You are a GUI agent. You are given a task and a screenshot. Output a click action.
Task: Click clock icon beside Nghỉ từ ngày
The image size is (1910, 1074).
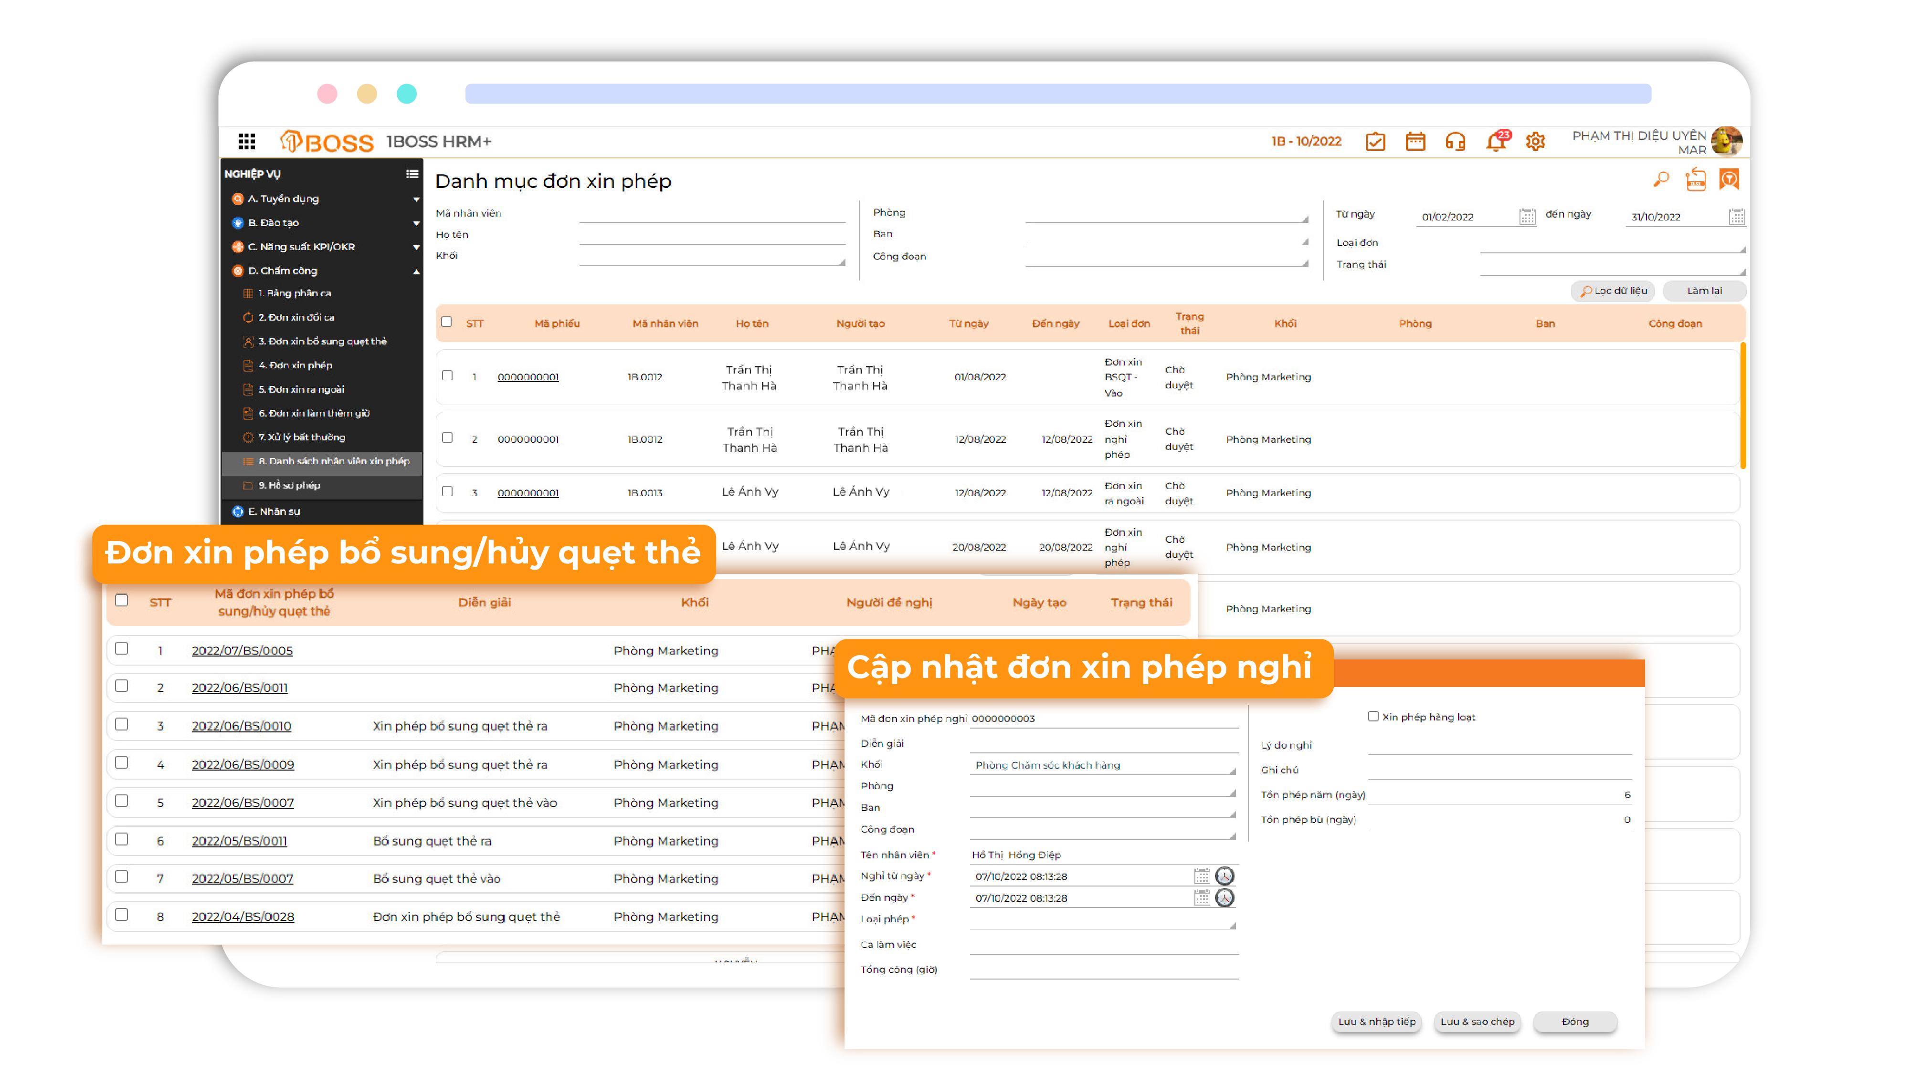click(x=1224, y=876)
